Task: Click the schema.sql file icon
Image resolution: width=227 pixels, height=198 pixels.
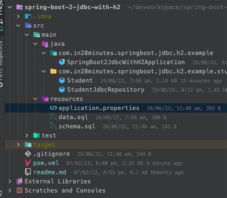Action: (53, 126)
